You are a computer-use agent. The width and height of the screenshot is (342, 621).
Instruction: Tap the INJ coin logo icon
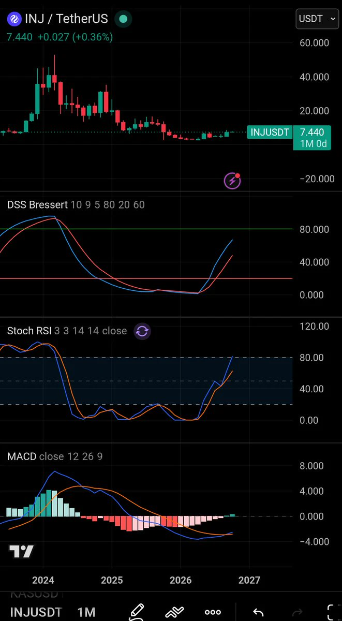tap(13, 19)
